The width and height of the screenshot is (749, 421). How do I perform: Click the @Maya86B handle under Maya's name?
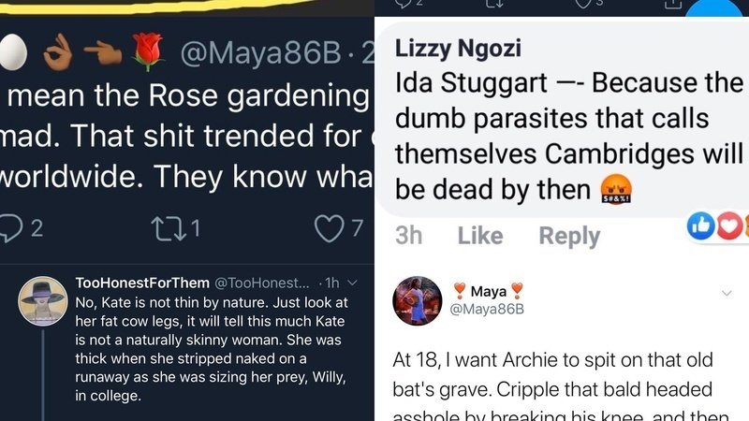tap(486, 310)
